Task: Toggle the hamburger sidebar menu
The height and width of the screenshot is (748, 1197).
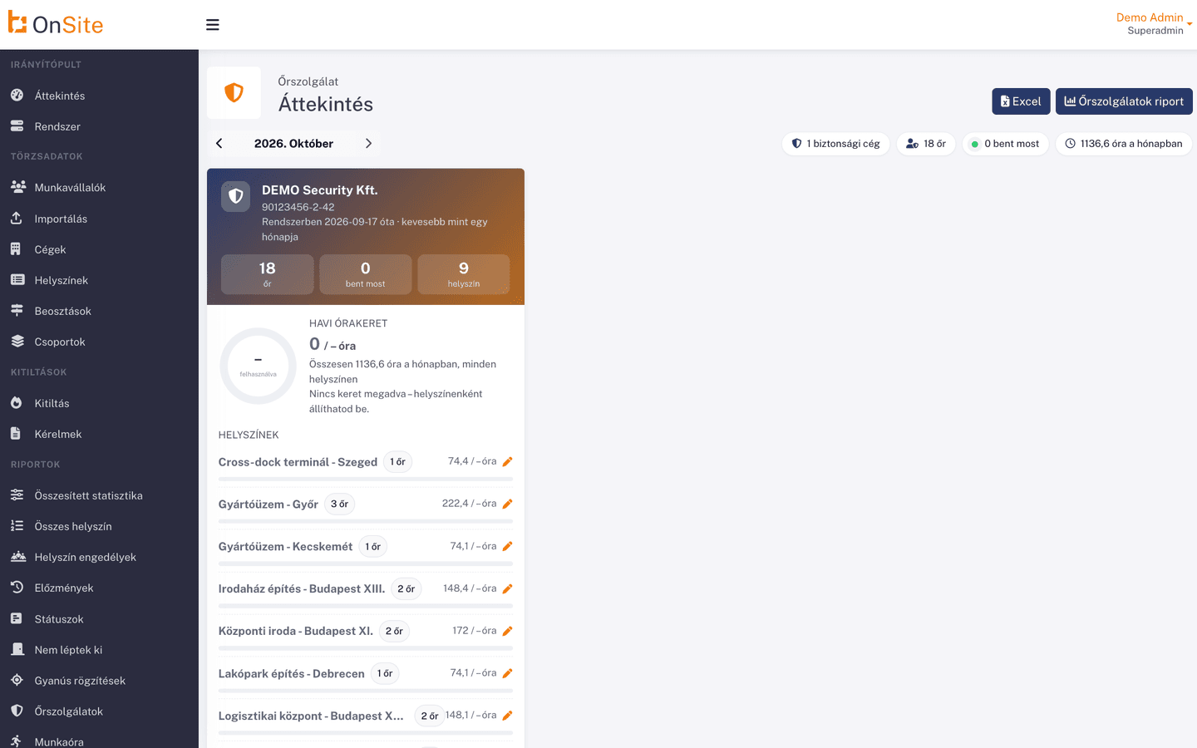Action: tap(213, 25)
